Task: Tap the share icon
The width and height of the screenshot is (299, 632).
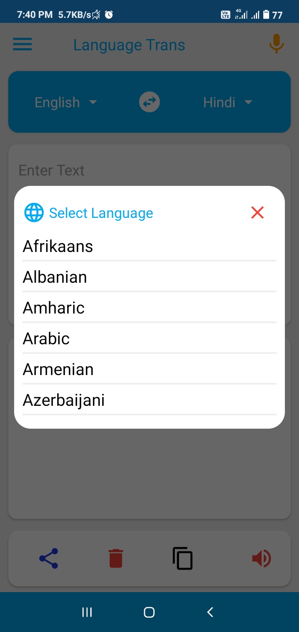Action: pos(49,558)
